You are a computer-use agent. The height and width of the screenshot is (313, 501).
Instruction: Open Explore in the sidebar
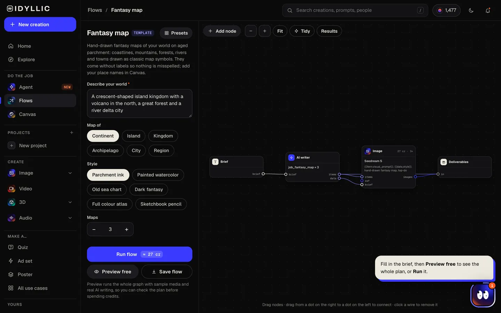[40, 59]
